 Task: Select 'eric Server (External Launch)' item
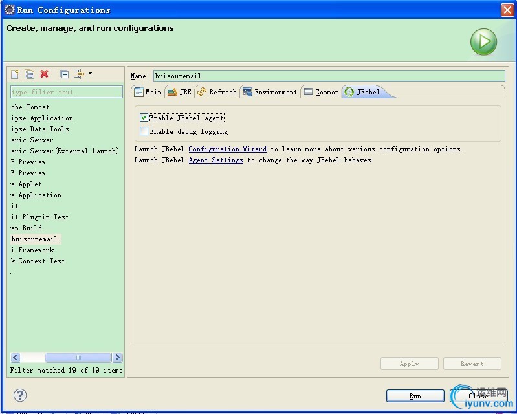click(64, 151)
